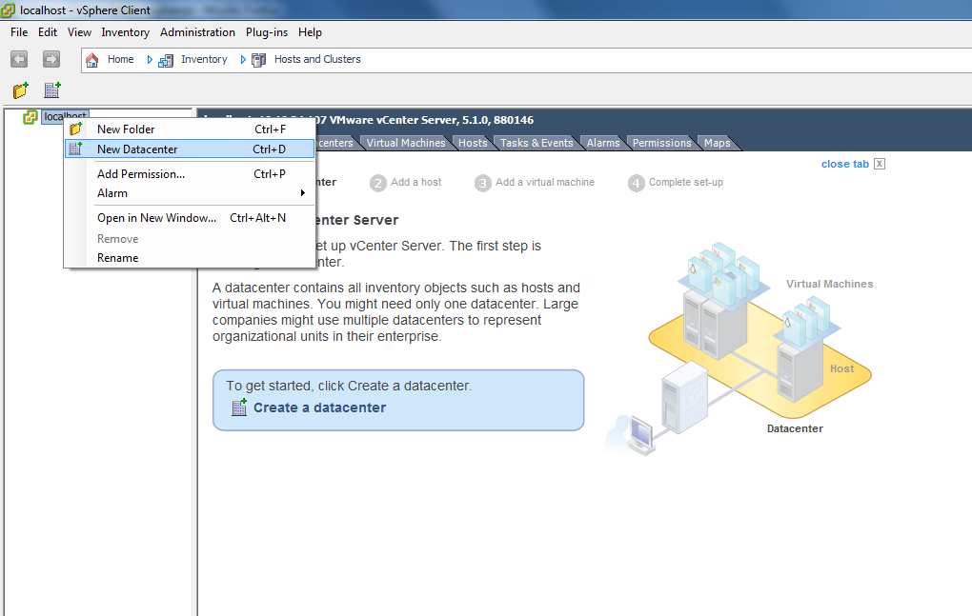This screenshot has width=972, height=616.
Task: Switch to the Maps tab
Action: tap(717, 143)
